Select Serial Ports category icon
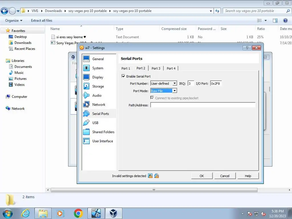 [x=86, y=113]
